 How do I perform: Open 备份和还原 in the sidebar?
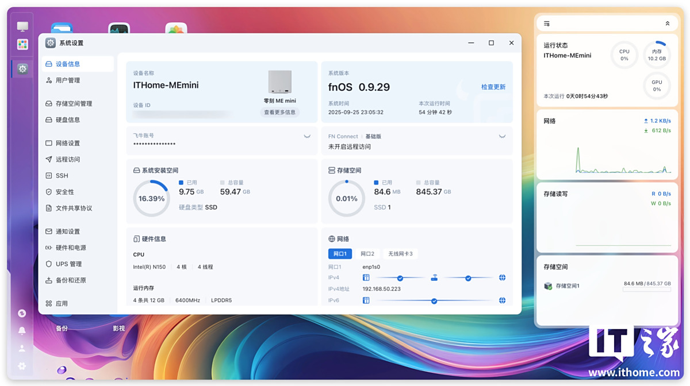click(x=71, y=280)
